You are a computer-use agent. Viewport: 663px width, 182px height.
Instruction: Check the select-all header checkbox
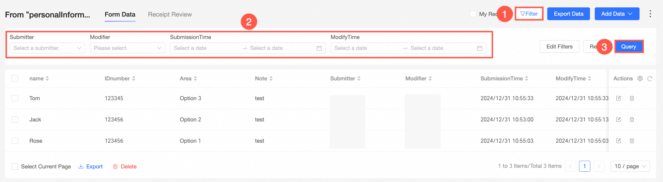coord(15,78)
